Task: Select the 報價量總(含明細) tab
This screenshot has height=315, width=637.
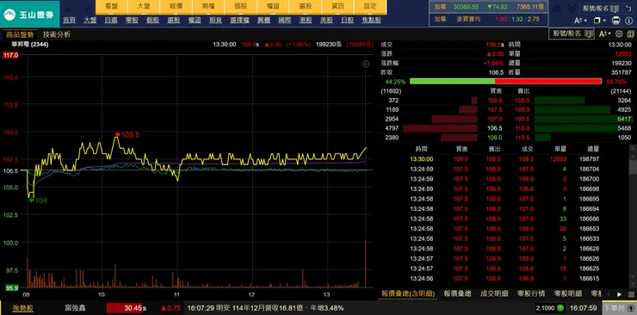Action: point(408,293)
